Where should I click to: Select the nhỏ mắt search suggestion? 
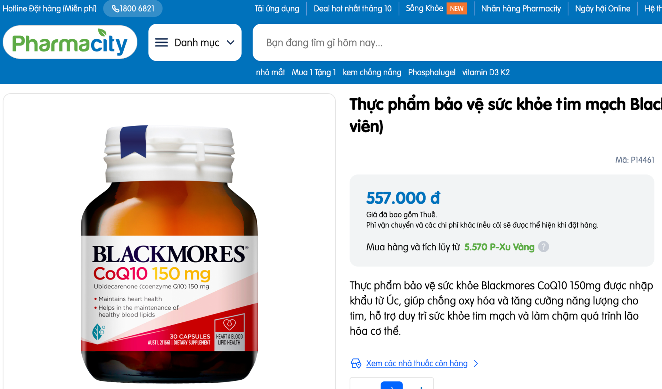click(270, 72)
